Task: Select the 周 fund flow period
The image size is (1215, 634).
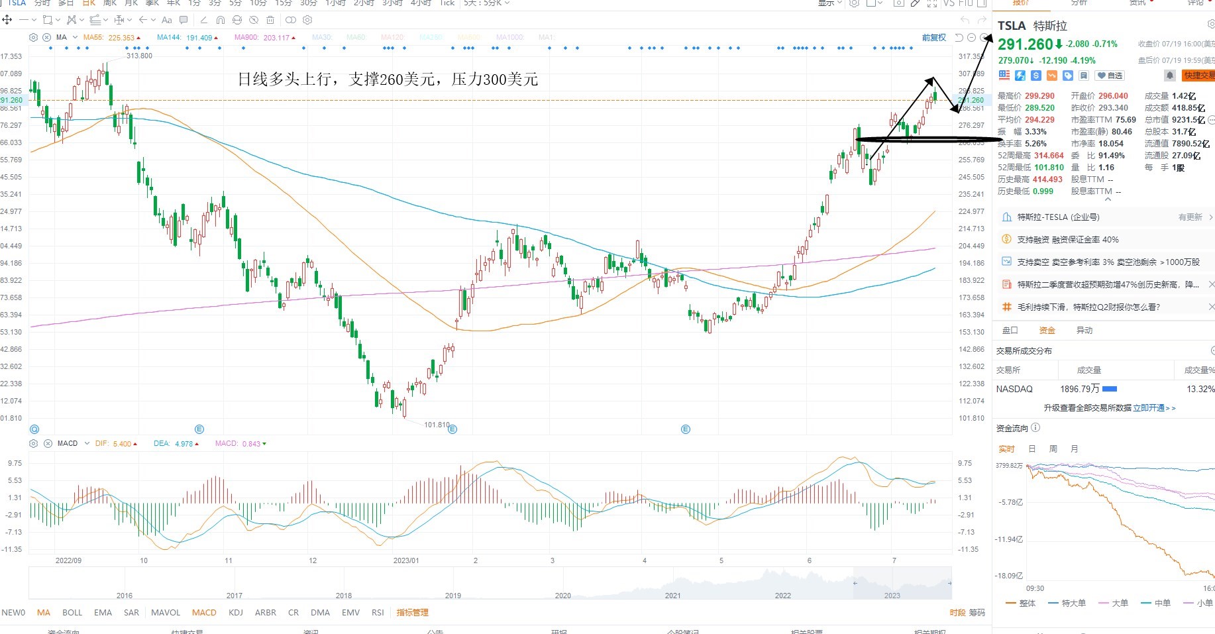Action: coord(1053,449)
